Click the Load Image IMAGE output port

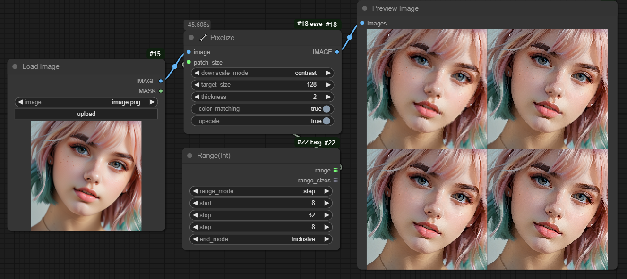(161, 81)
